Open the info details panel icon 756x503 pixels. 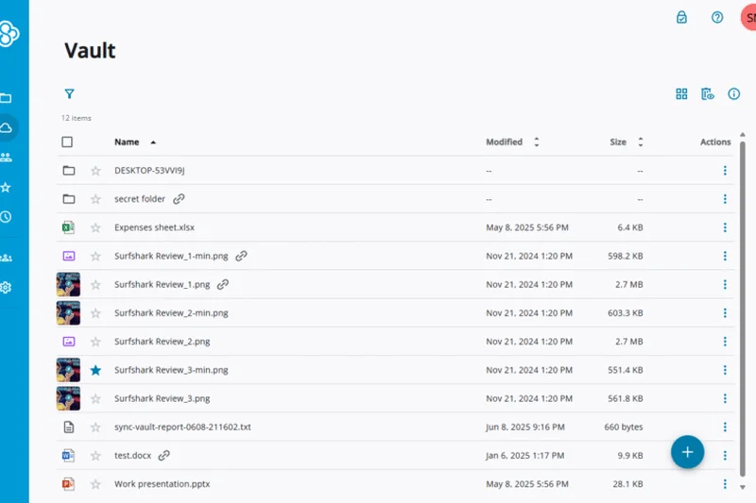pos(734,94)
